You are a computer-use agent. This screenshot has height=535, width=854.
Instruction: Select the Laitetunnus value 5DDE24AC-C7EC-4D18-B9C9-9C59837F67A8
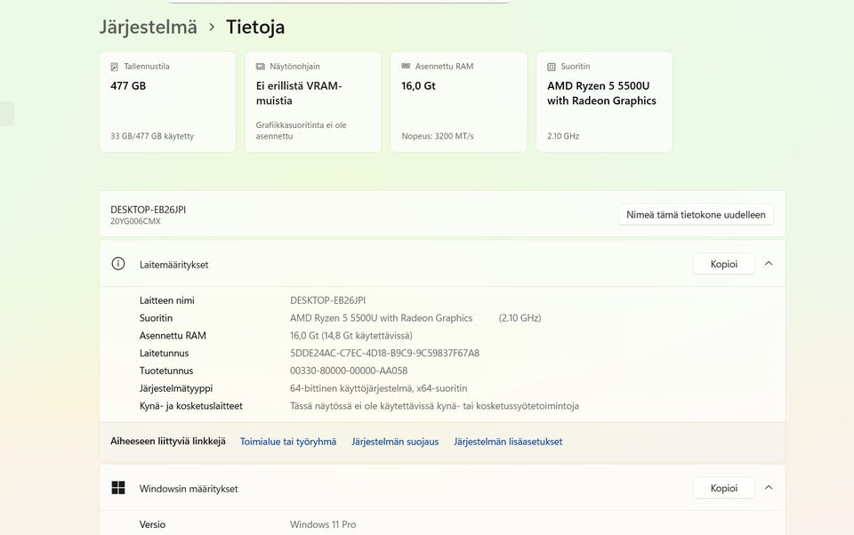[384, 353]
